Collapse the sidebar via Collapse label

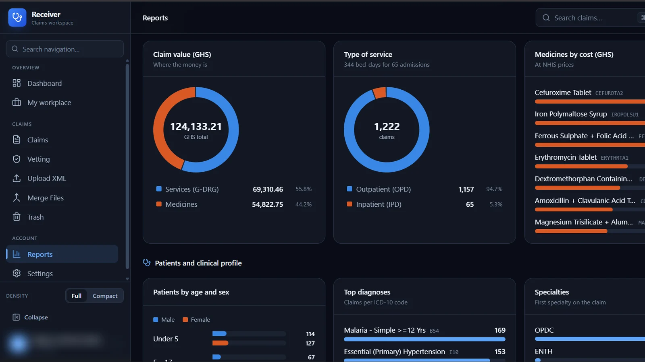(x=36, y=317)
